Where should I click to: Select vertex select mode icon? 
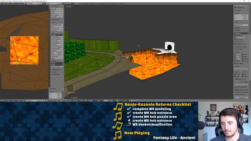pyautogui.click(x=105, y=101)
